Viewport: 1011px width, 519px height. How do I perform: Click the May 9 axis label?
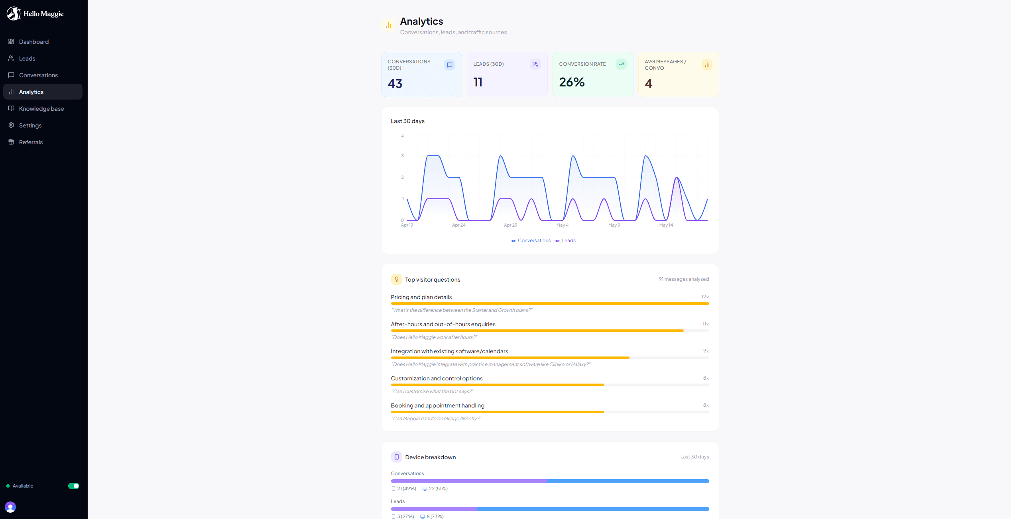coord(614,225)
